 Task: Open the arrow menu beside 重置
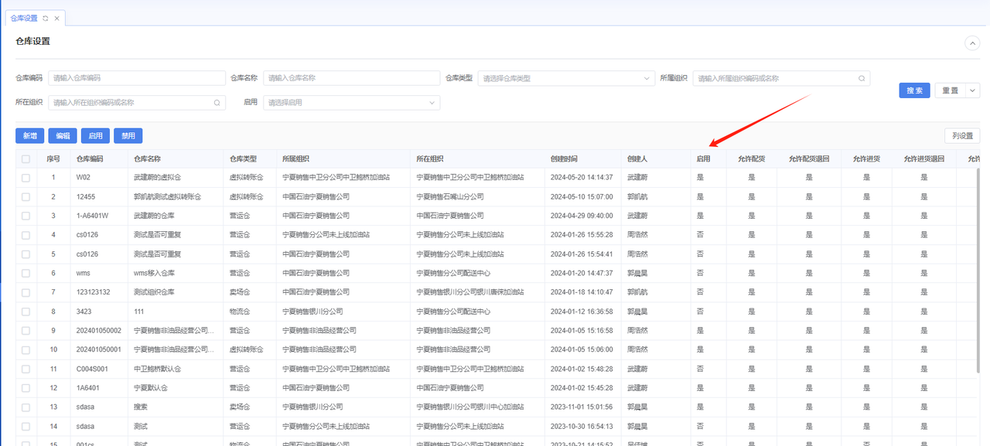click(x=972, y=90)
